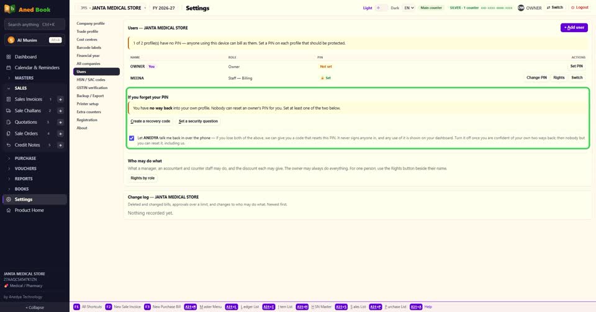The height and width of the screenshot is (312, 596).
Task: Open the GSTIN verification settings tab
Action: click(92, 87)
